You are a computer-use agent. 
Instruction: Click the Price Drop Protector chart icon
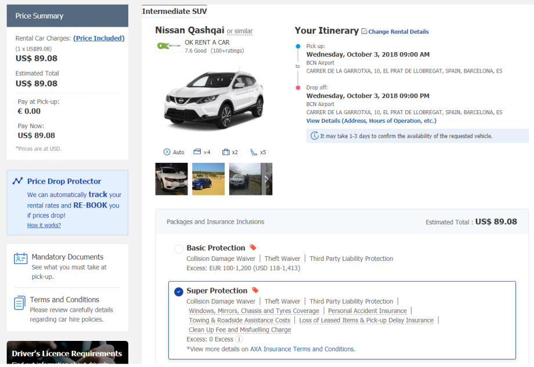[17, 181]
